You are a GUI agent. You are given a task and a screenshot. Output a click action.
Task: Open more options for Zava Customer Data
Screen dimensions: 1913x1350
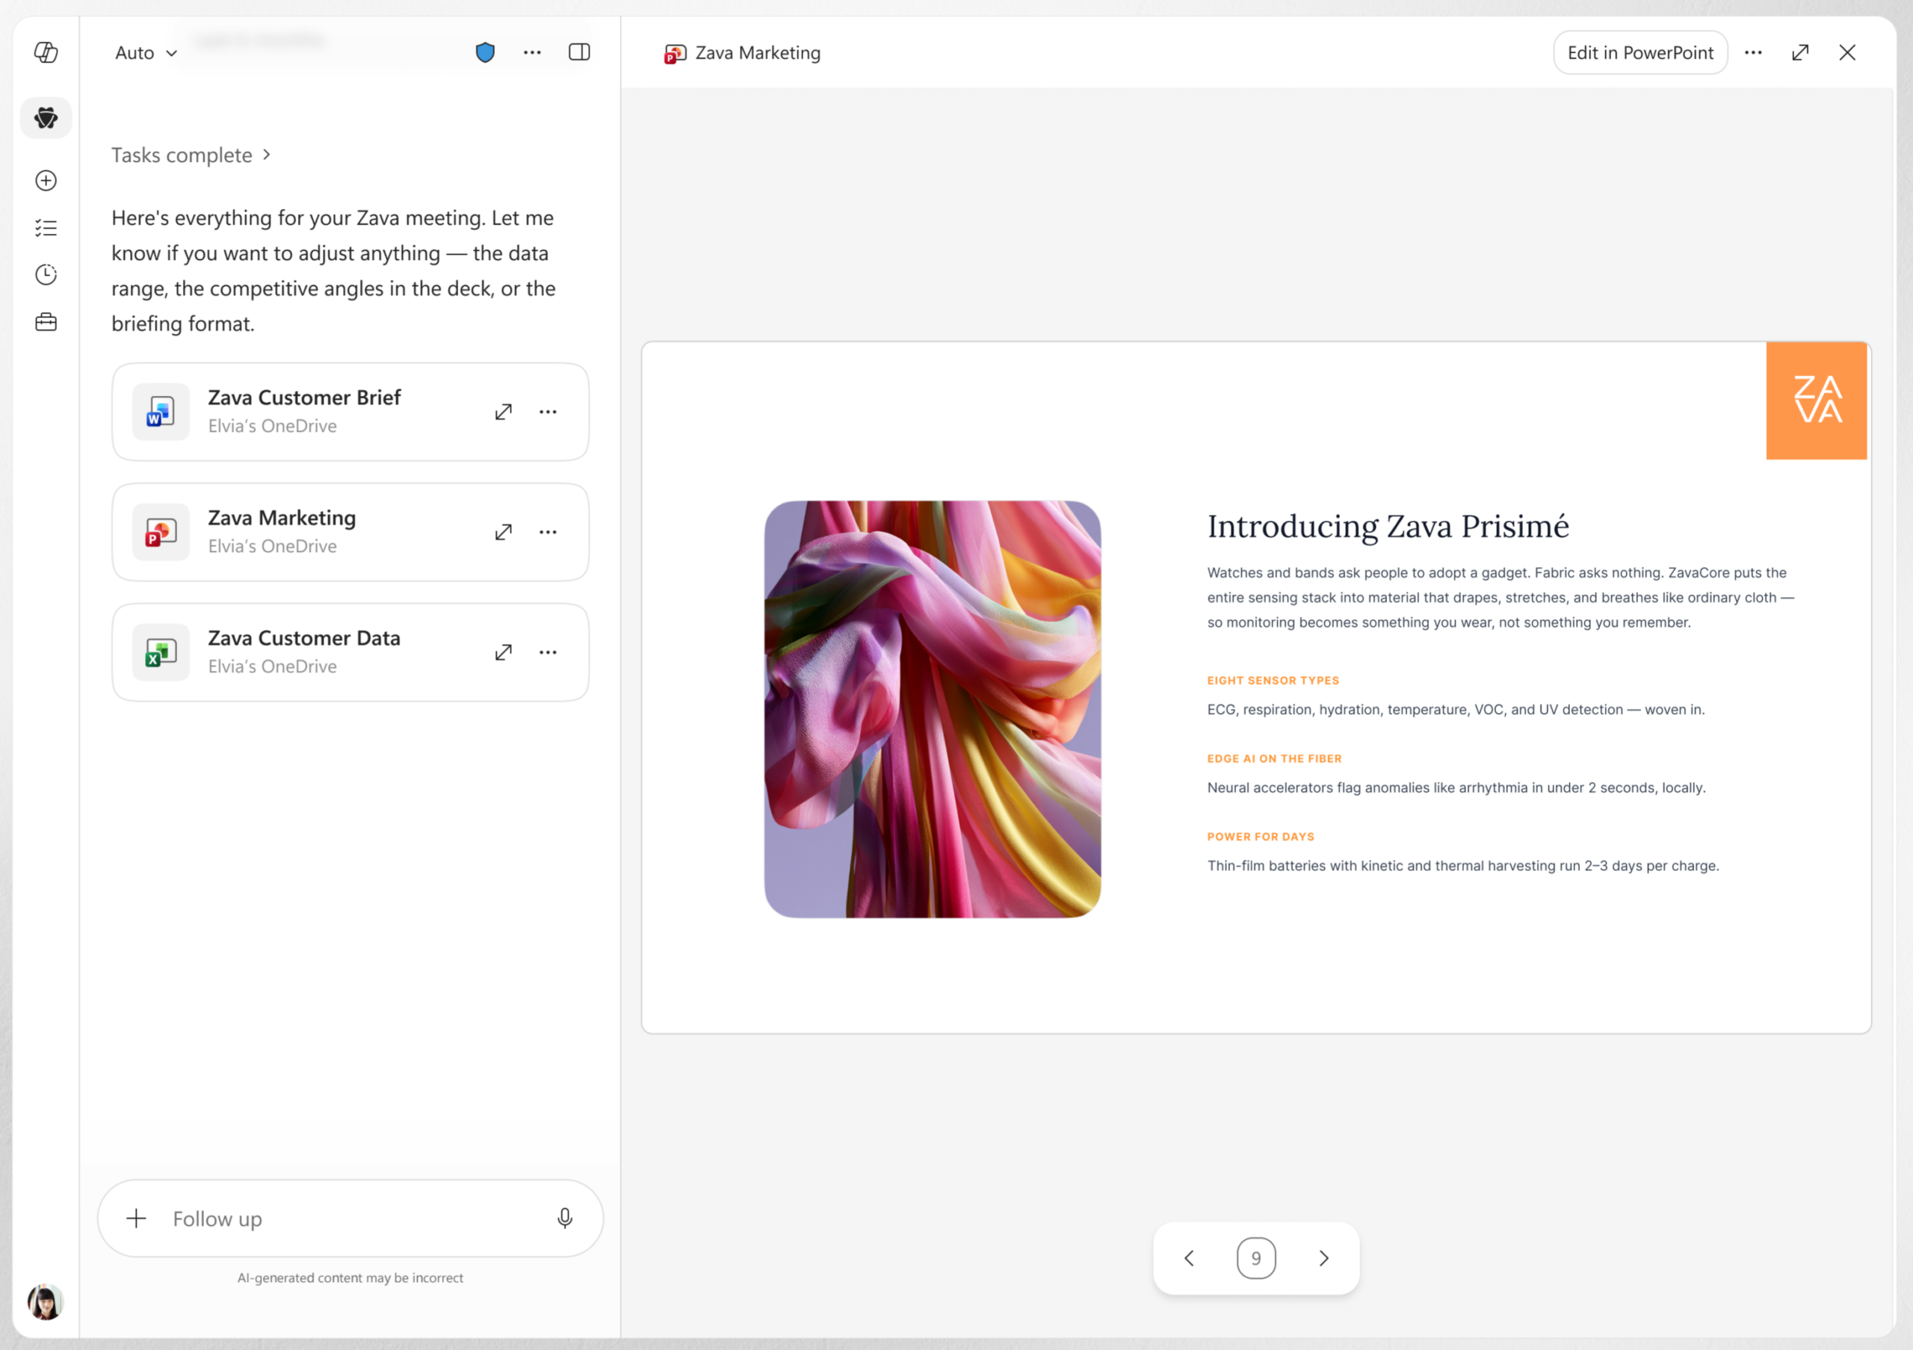548,653
